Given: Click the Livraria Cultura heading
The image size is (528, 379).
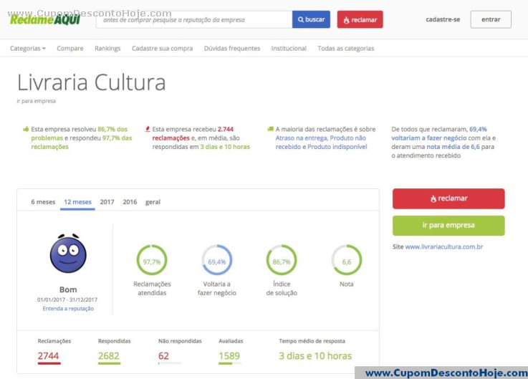Looking at the screenshot, I should [91, 82].
